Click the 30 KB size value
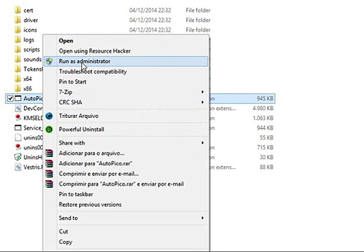Viewport: 364px width, 252px height. (x=266, y=157)
